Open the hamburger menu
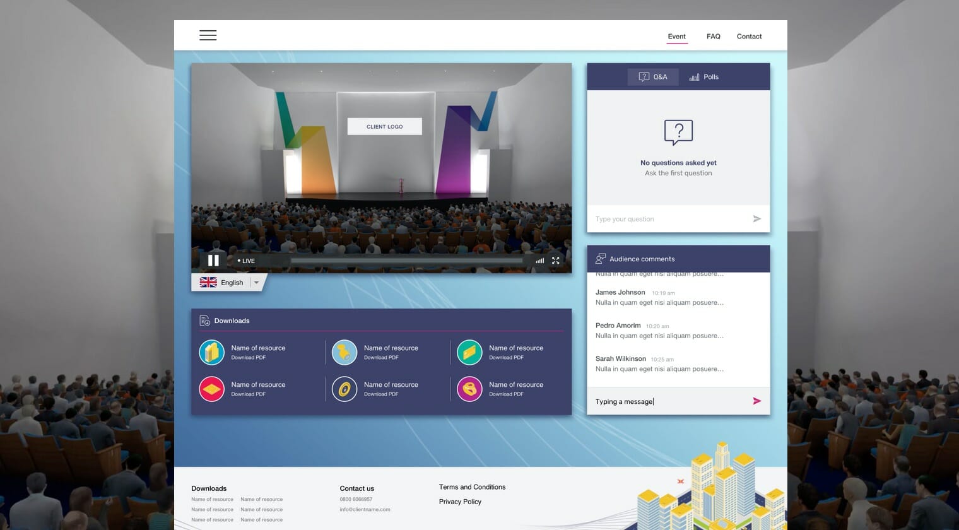The width and height of the screenshot is (959, 530). pos(208,35)
